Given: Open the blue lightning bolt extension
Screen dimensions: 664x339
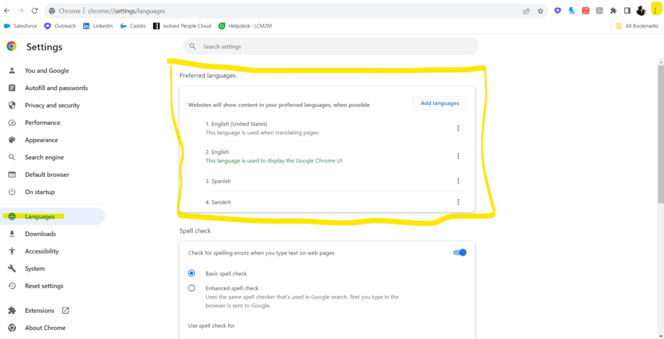Looking at the screenshot, I should 572,10.
